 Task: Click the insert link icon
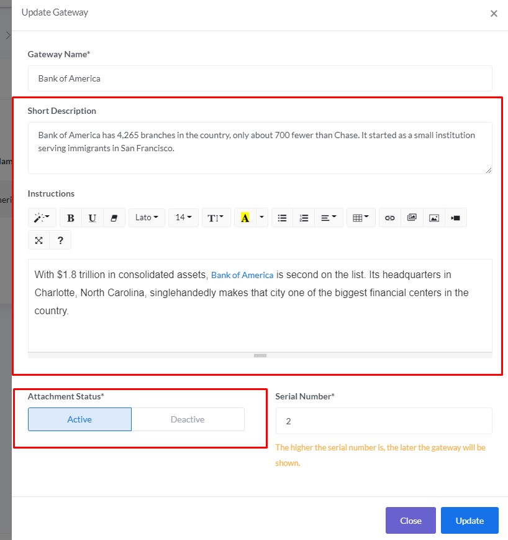tap(390, 218)
